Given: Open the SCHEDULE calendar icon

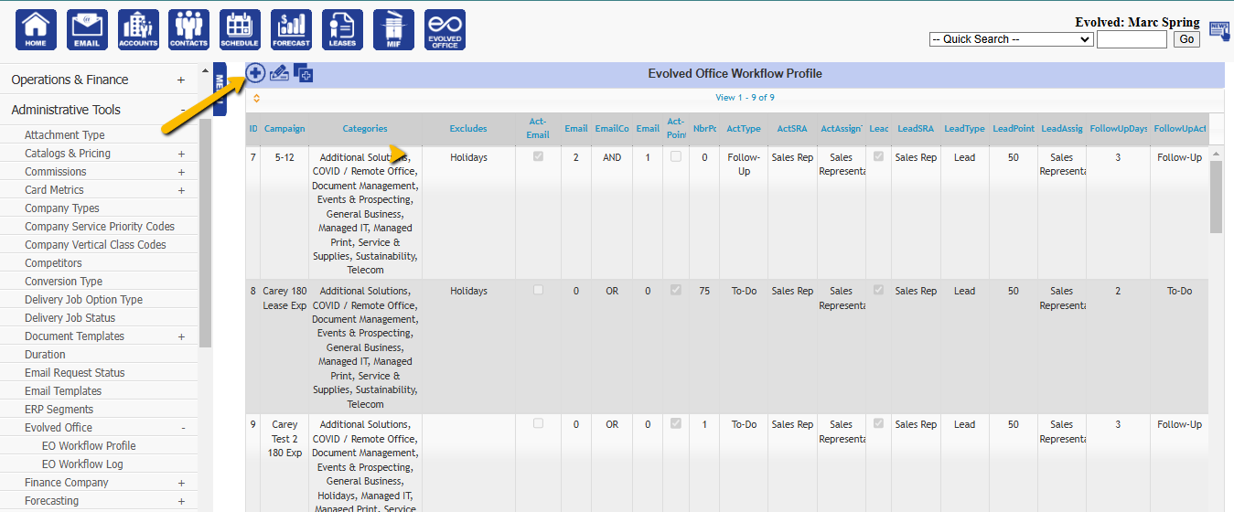Looking at the screenshot, I should click(x=240, y=29).
